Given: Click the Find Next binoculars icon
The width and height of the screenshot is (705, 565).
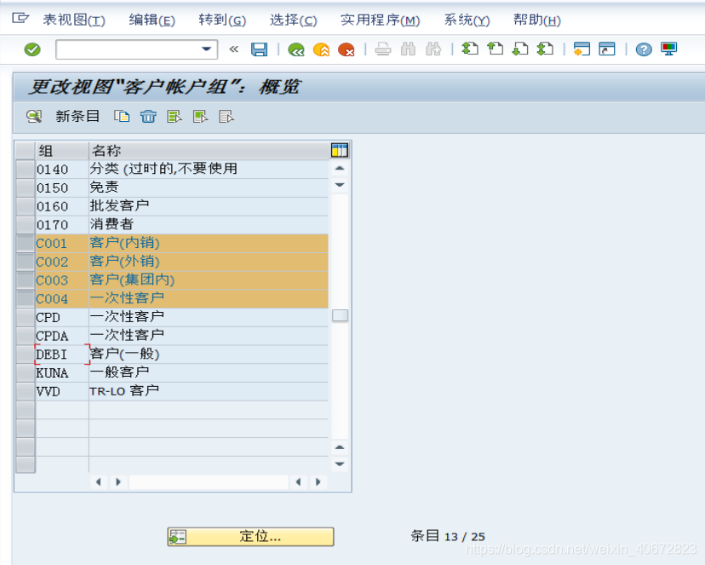Looking at the screenshot, I should (433, 49).
